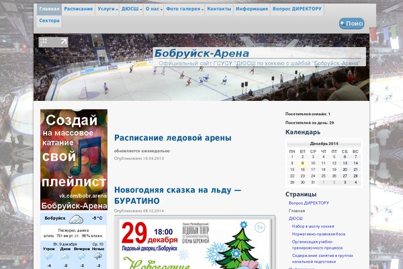Click the Декабрь 2014 calendar header
Screen dimensions: 403x269
(324, 144)
